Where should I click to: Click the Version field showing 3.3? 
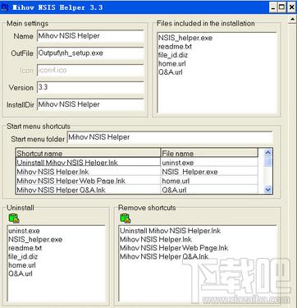click(90, 88)
